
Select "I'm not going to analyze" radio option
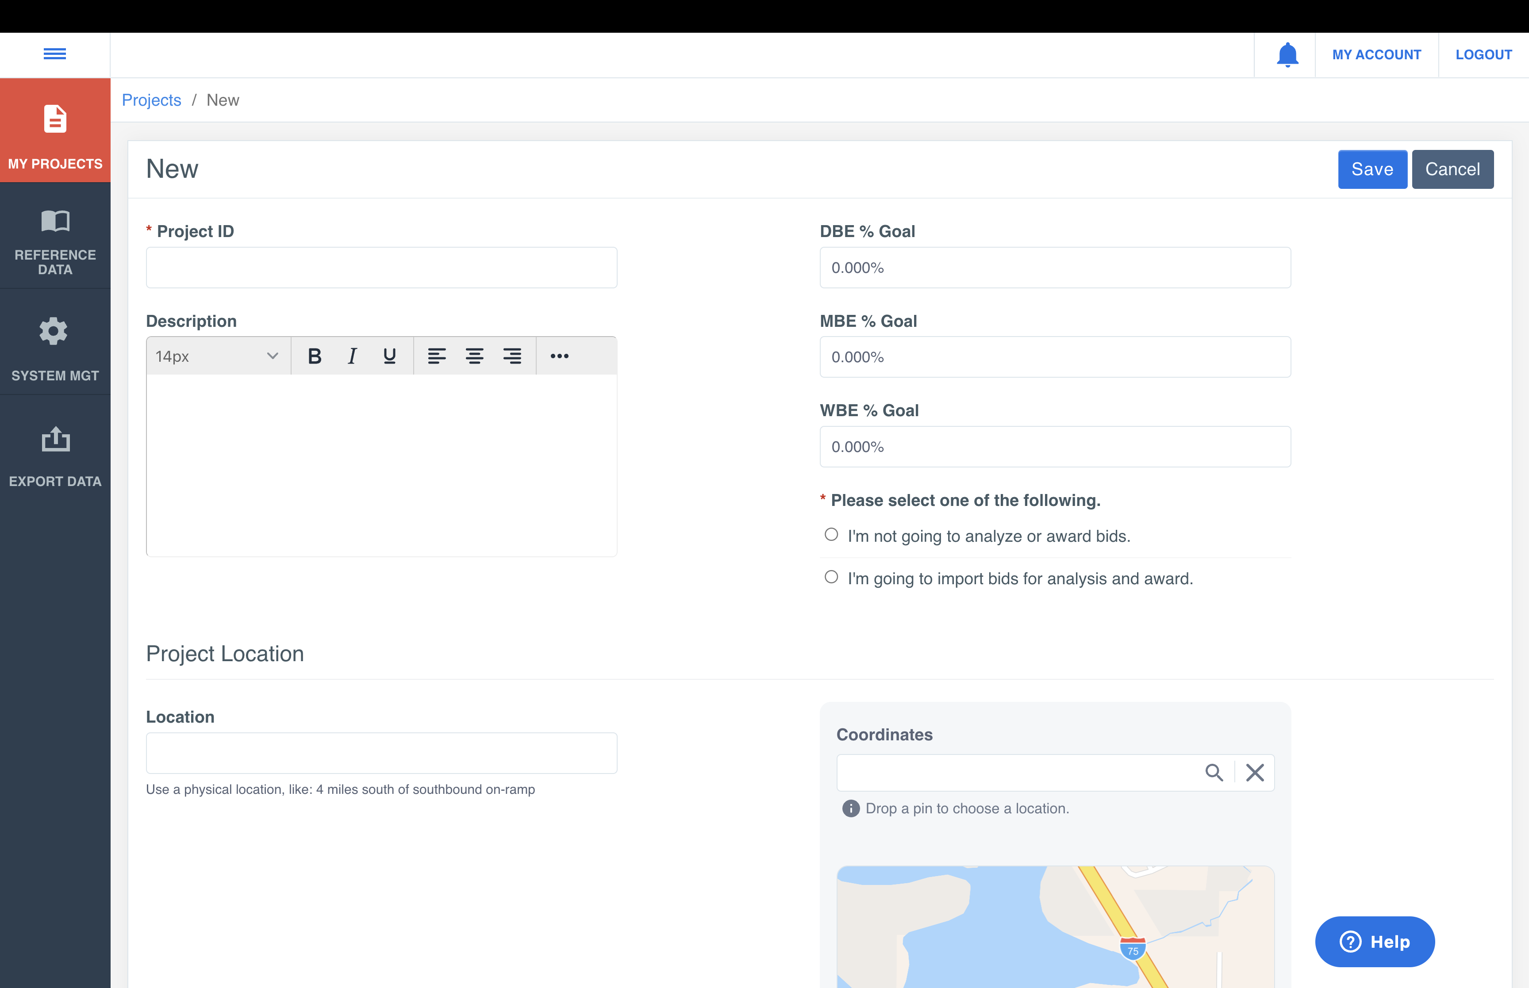(x=831, y=534)
